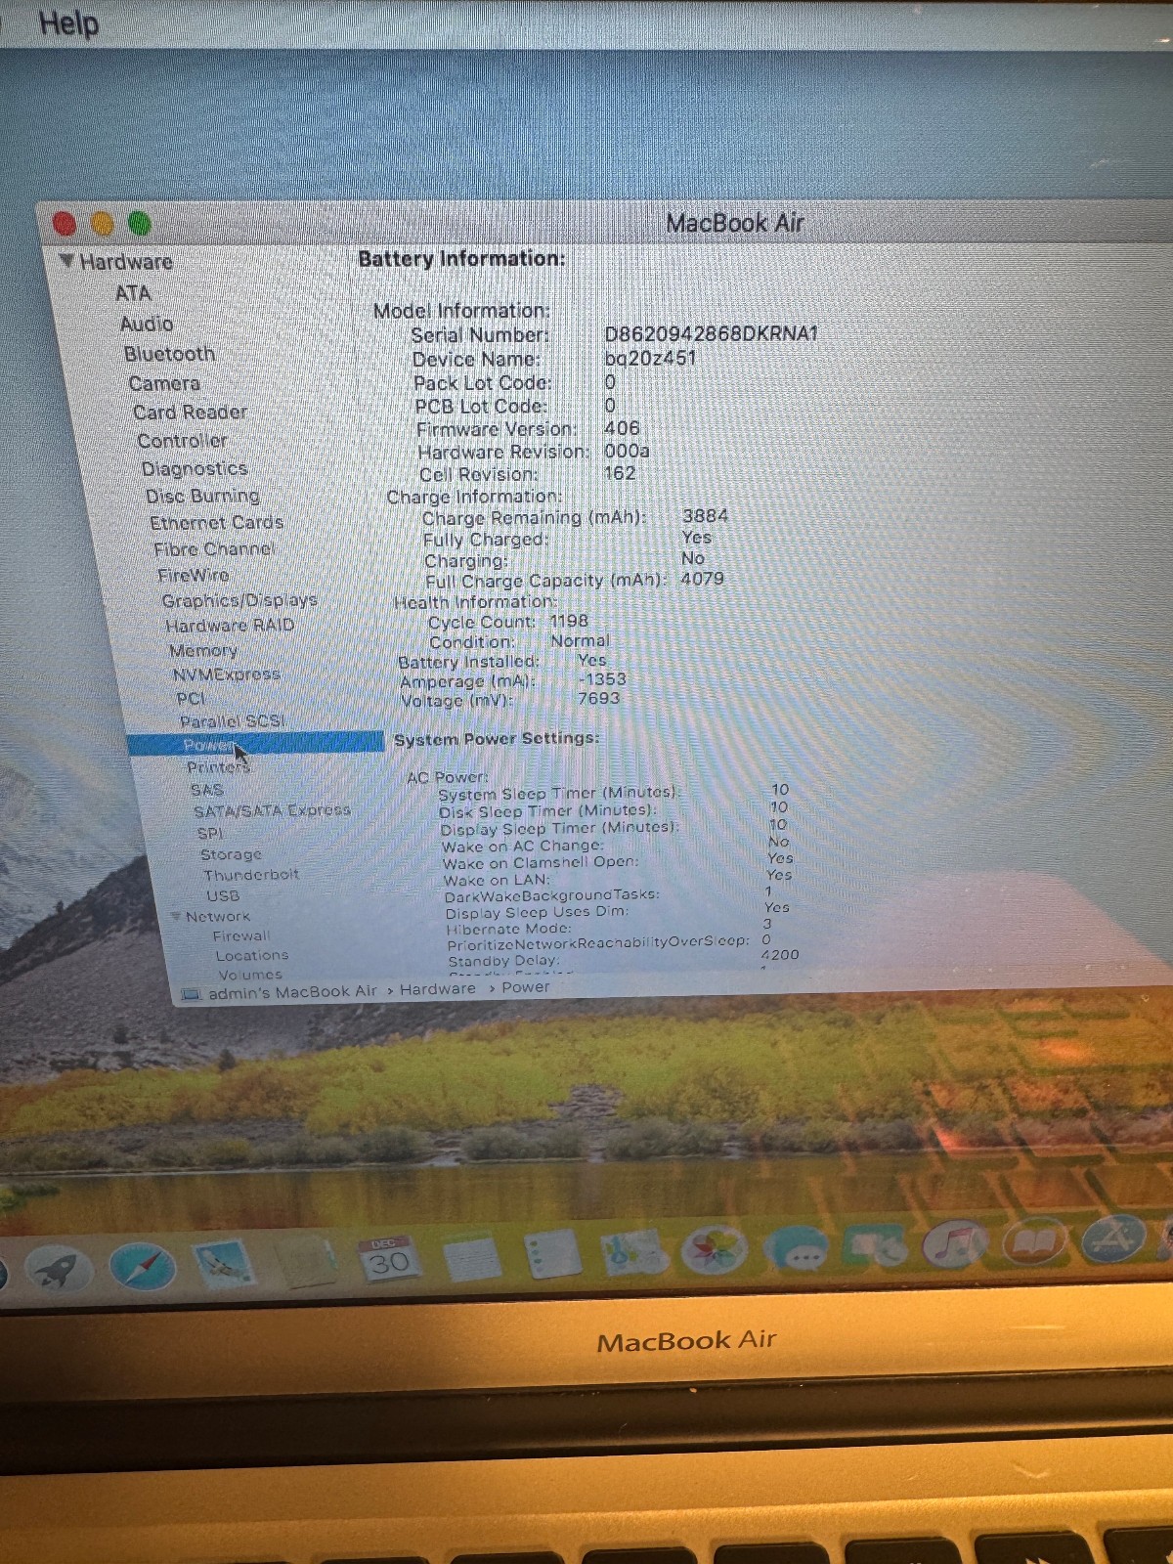Select SPI in the sidebar
This screenshot has width=1173, height=1564.
pos(210,833)
